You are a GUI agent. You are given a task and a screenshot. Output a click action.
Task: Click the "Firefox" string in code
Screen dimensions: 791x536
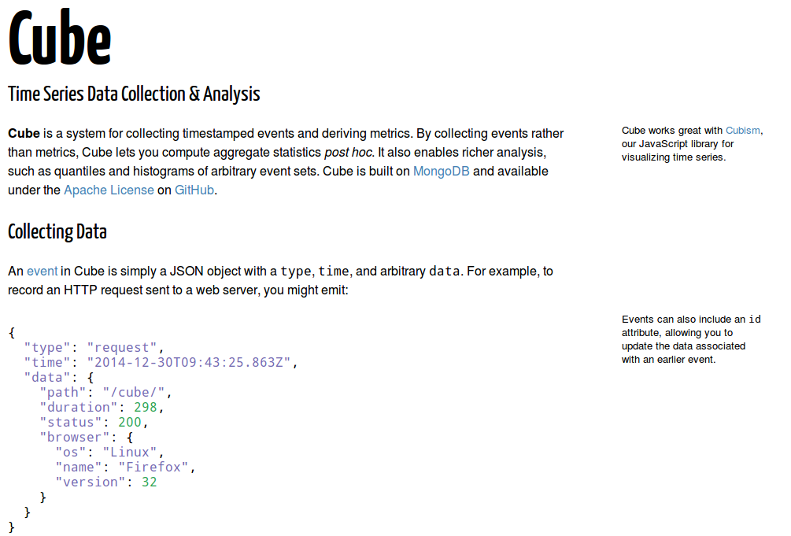click(x=153, y=467)
